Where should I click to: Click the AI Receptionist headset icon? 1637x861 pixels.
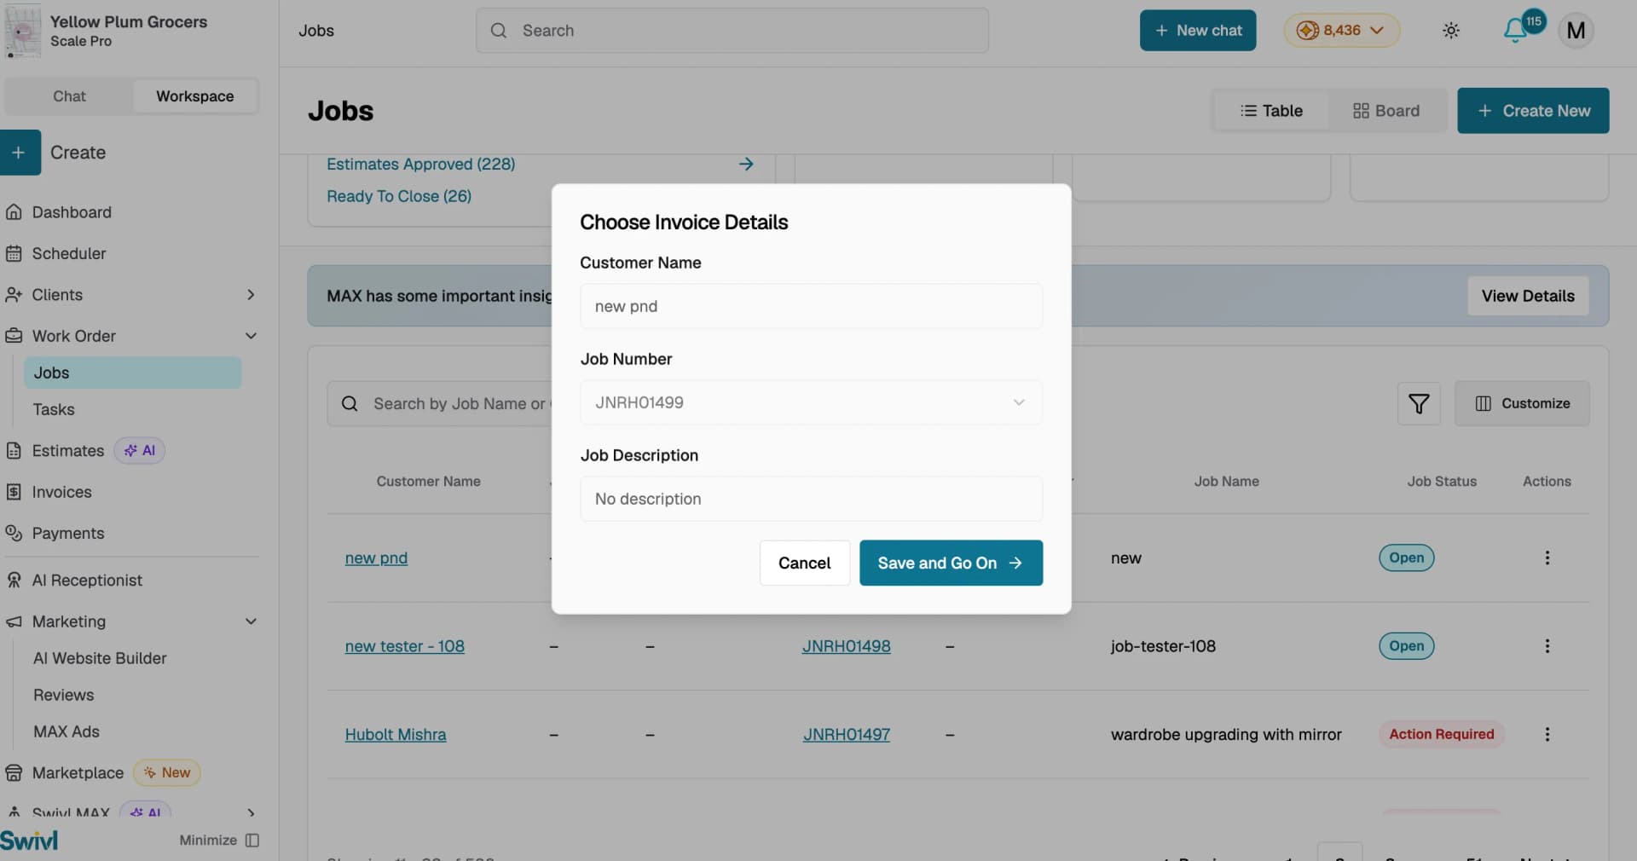14,581
